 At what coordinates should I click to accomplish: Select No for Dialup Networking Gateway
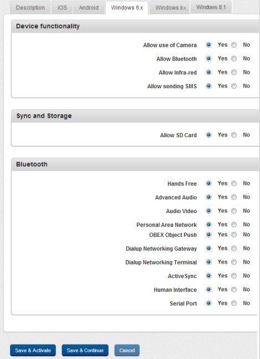(x=234, y=249)
